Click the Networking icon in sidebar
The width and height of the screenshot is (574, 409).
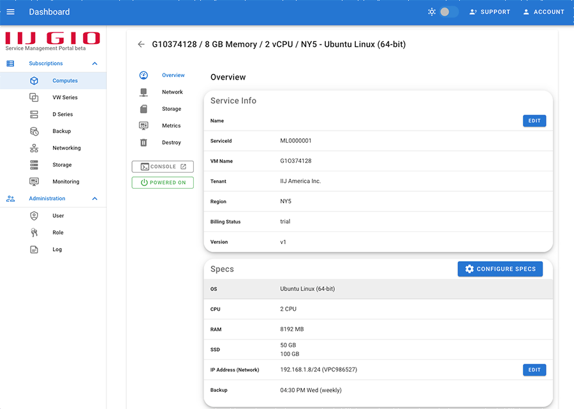tap(34, 148)
